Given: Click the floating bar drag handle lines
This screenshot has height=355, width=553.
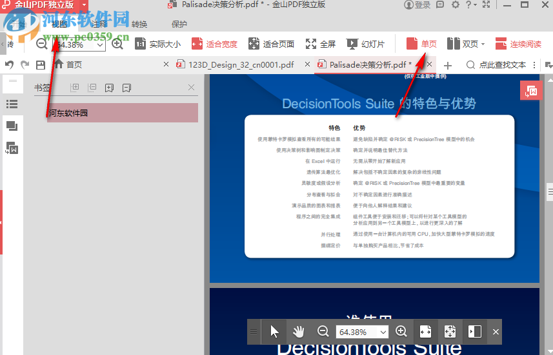Looking at the screenshot, I should pos(254,332).
